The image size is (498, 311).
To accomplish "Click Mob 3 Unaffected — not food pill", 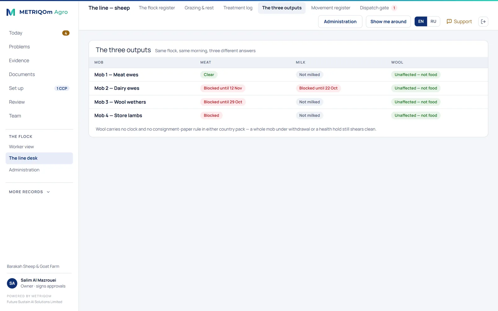I will (416, 102).
